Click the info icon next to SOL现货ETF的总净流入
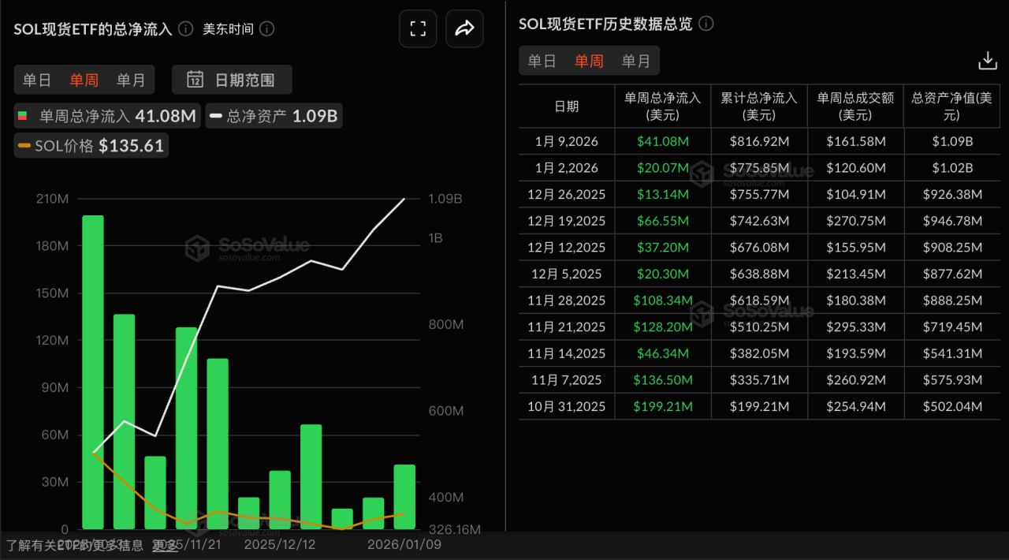The image size is (1009, 560). tap(184, 28)
